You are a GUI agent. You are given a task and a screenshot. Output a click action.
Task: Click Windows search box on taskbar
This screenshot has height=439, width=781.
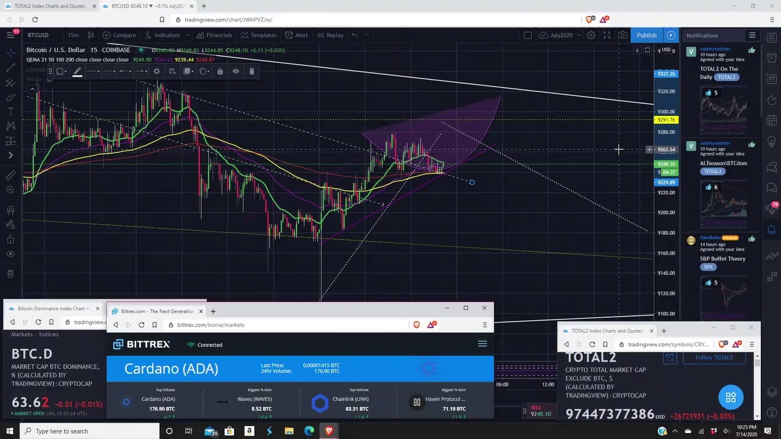90,431
